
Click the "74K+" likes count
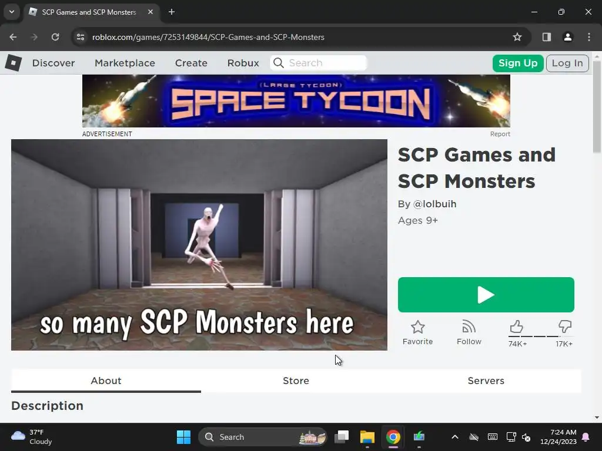517,344
